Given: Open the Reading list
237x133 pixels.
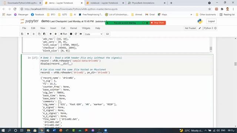Looking at the screenshot, I should (227, 15).
